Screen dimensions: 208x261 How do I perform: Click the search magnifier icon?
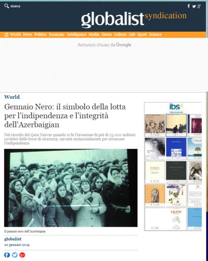coord(7,6)
